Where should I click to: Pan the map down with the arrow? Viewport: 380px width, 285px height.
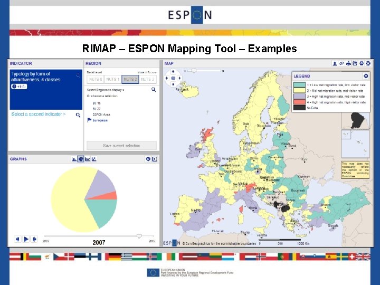point(173,84)
